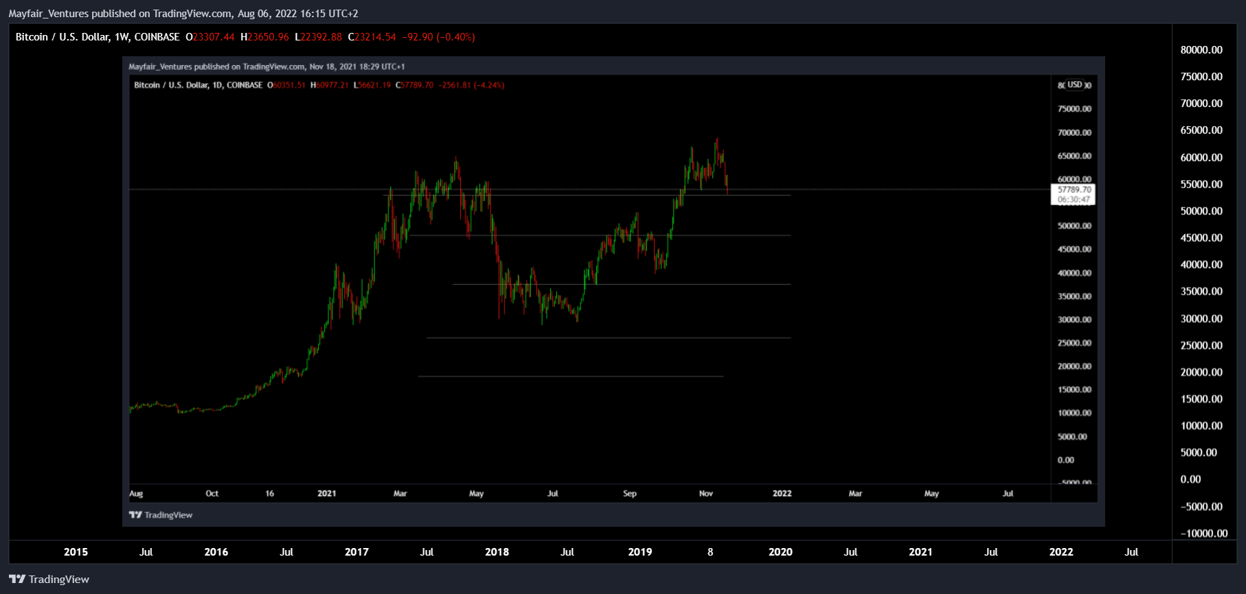
Task: Click the embedded chart's open value O60351.51
Action: [286, 85]
